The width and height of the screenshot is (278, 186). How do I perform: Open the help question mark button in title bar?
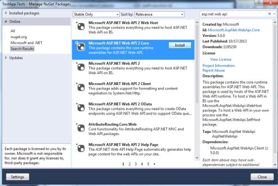[x=259, y=3]
